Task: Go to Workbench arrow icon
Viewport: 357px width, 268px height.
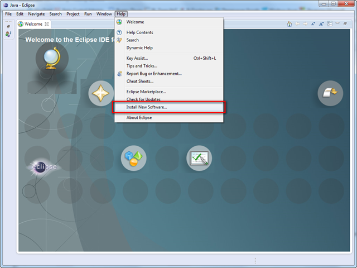Action: (330, 93)
